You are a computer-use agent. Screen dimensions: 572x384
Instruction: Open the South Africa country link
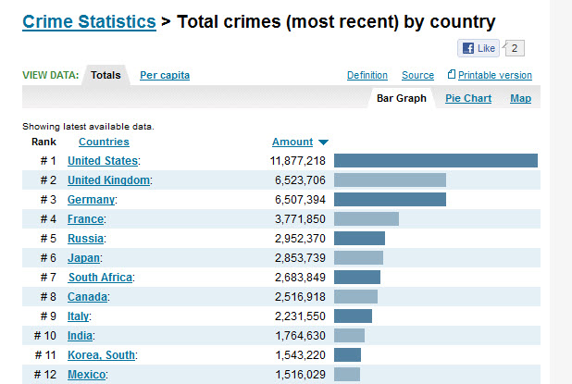[100, 278]
